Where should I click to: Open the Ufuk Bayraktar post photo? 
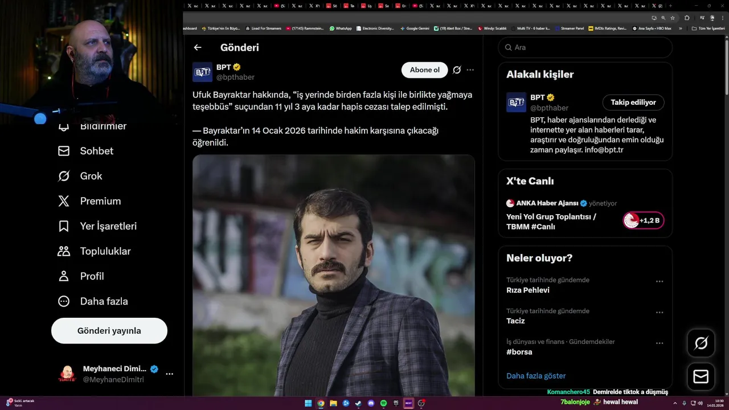pos(334,276)
